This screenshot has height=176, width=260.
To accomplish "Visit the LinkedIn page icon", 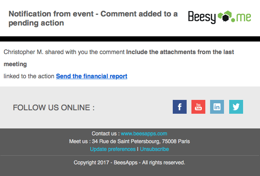I will coord(217,107).
